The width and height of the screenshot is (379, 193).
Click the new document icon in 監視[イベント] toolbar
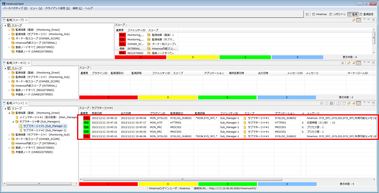[x=338, y=103]
